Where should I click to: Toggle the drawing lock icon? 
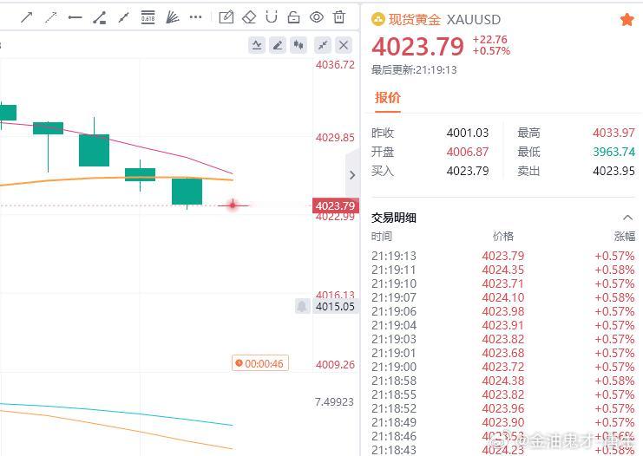point(293,17)
